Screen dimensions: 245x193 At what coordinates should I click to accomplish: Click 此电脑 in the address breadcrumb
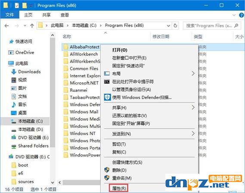coord(57,25)
